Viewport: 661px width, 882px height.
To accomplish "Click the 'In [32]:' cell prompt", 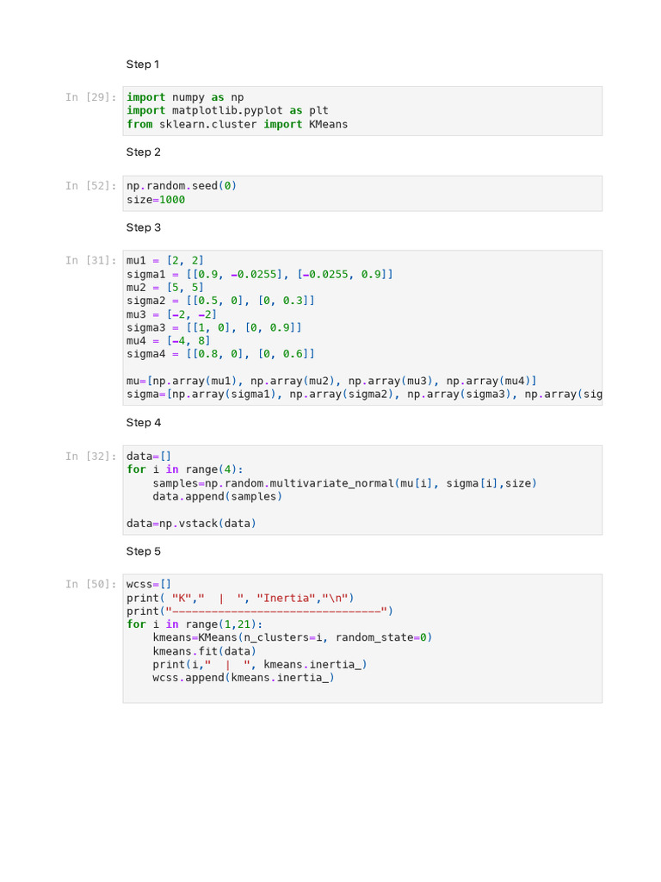I will tap(91, 457).
